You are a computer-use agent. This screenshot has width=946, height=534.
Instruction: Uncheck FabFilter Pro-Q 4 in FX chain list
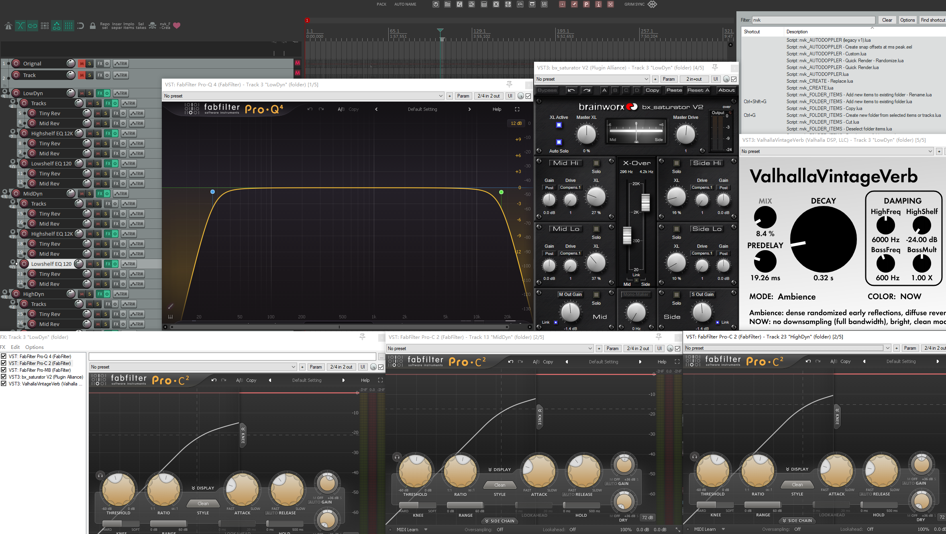(4, 356)
